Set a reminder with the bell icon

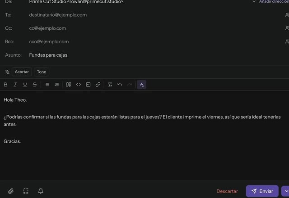point(41,191)
